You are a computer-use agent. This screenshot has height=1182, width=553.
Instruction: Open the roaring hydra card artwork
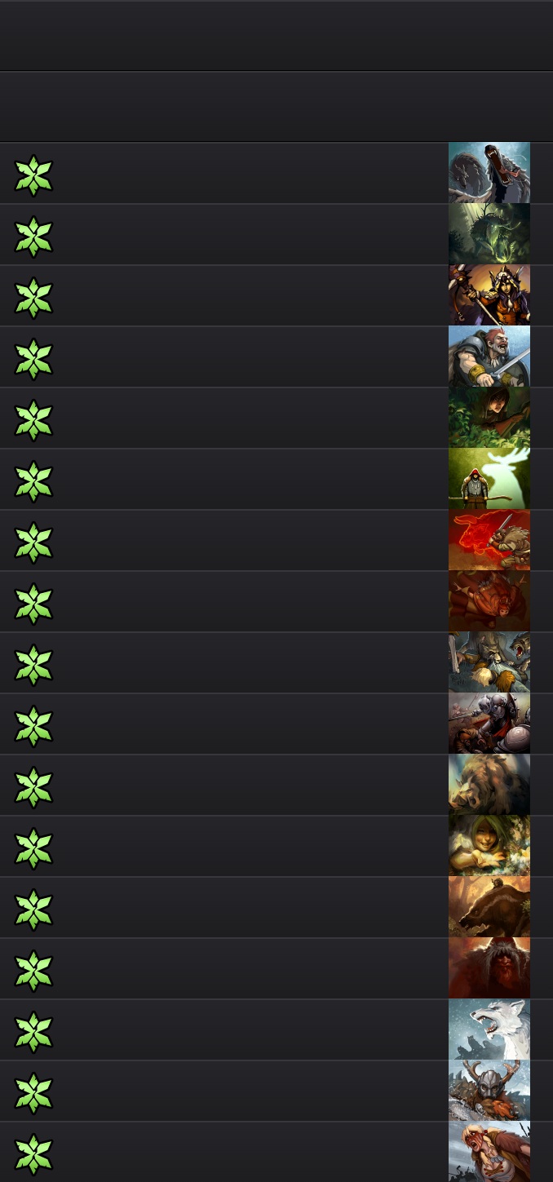coord(489,173)
